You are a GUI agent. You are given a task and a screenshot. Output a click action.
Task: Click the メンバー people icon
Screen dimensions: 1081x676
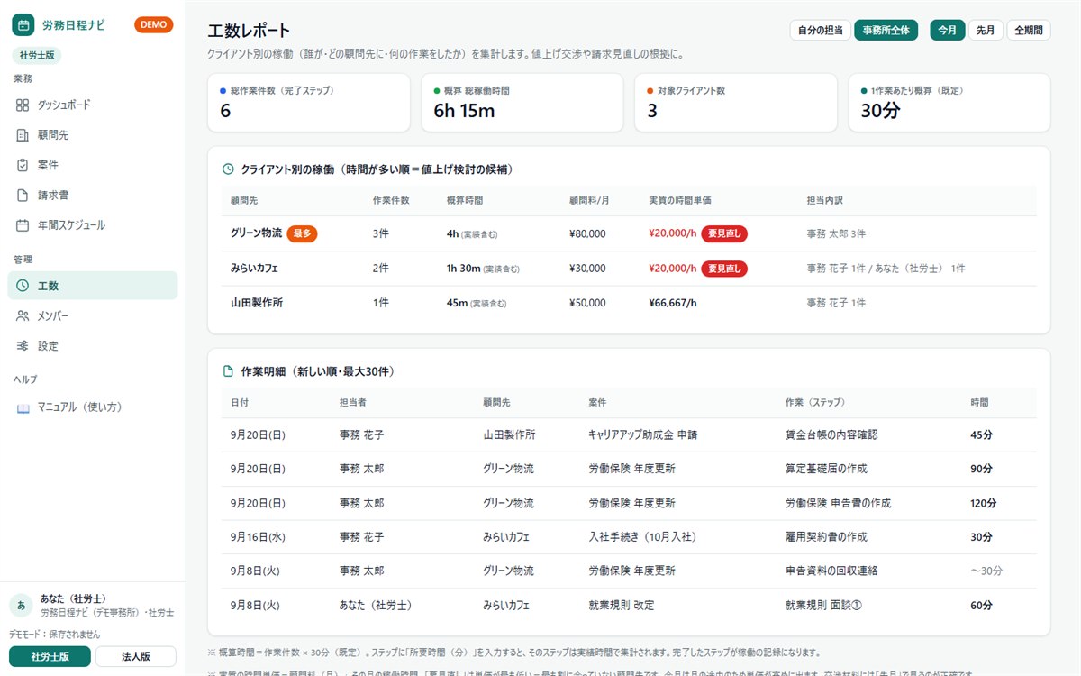[x=23, y=316]
